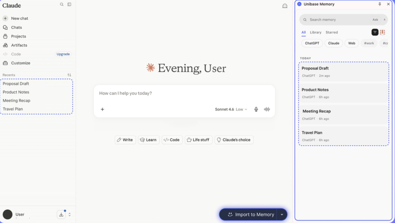Open the Proposal Draft memory card
The height and width of the screenshot is (223, 395).
pos(344,72)
